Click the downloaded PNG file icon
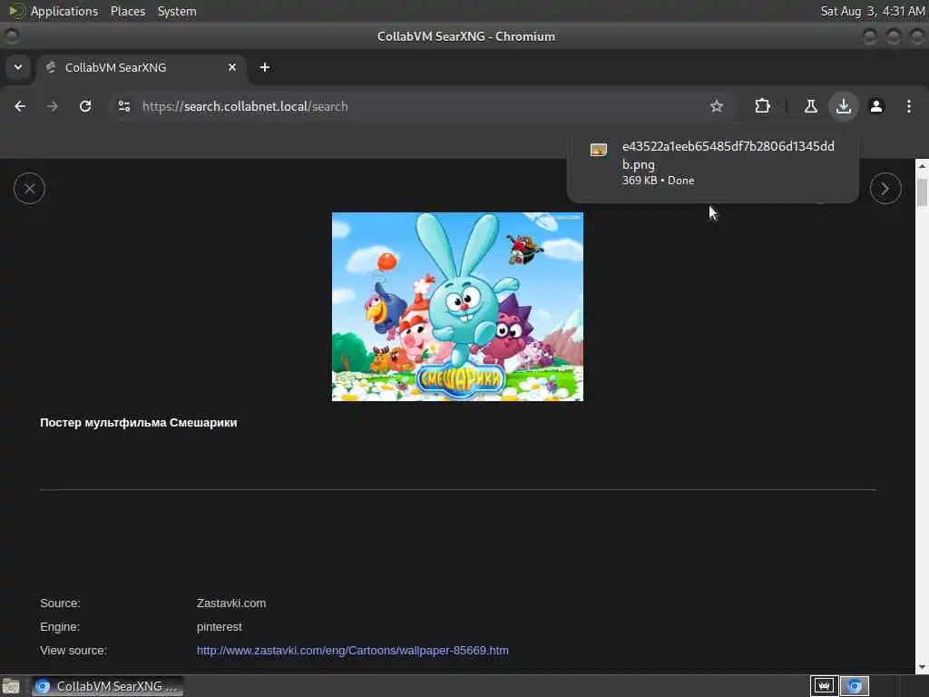The width and height of the screenshot is (929, 697). [599, 150]
